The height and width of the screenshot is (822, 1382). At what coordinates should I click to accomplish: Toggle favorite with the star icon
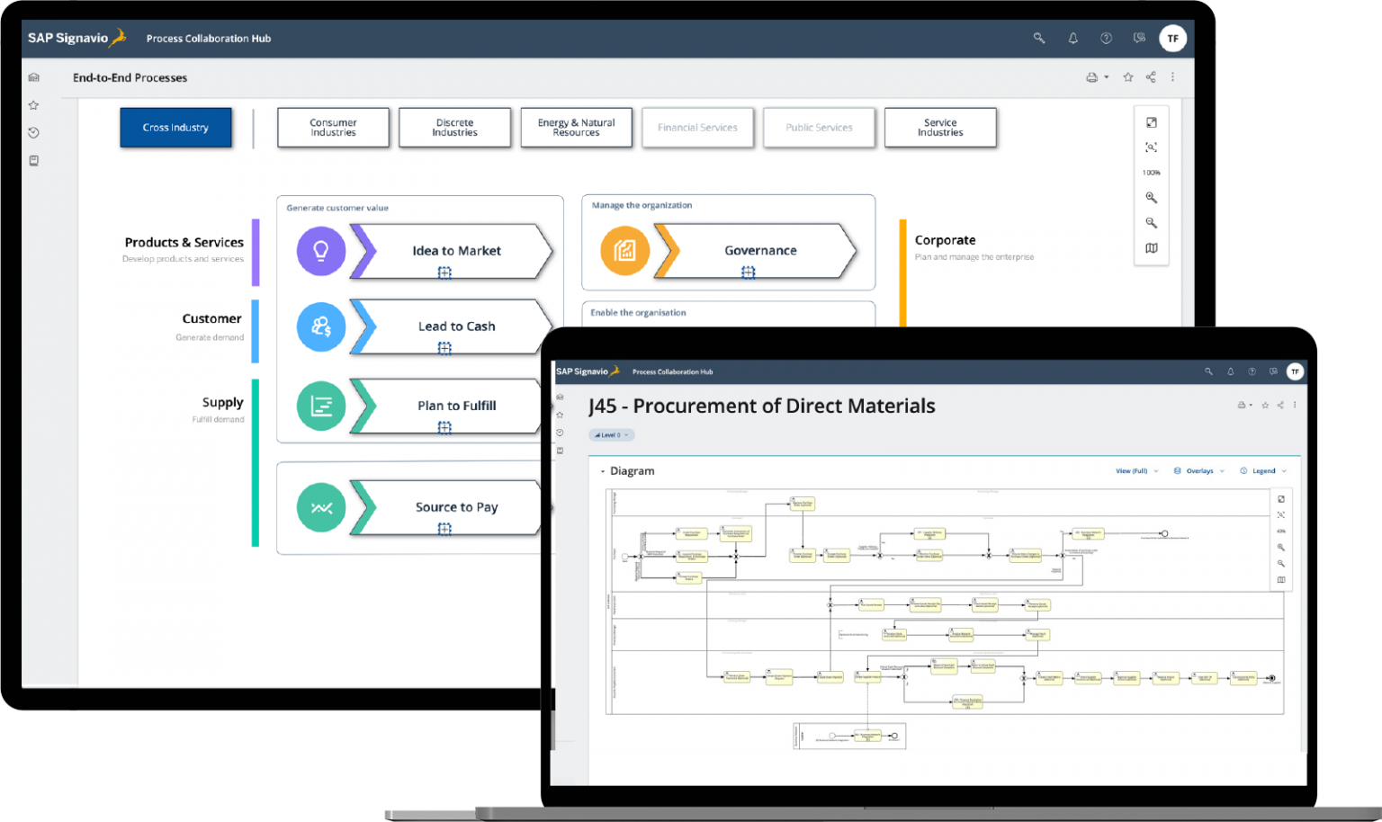[1128, 77]
